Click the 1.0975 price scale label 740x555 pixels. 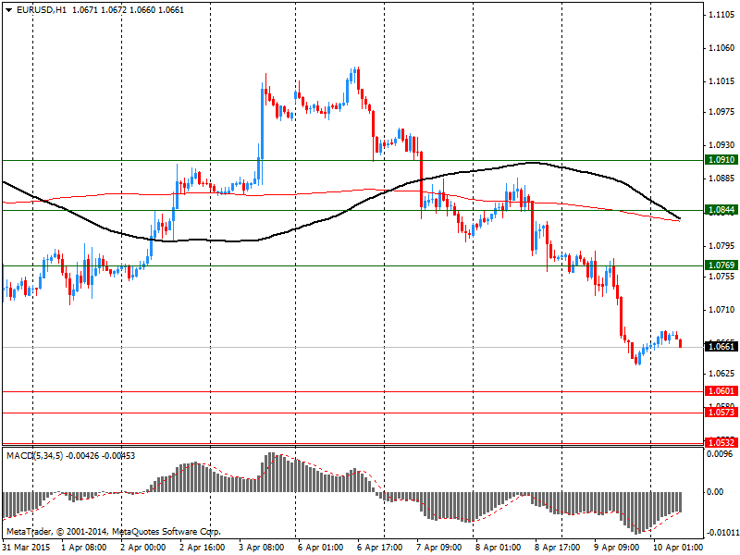click(x=721, y=112)
